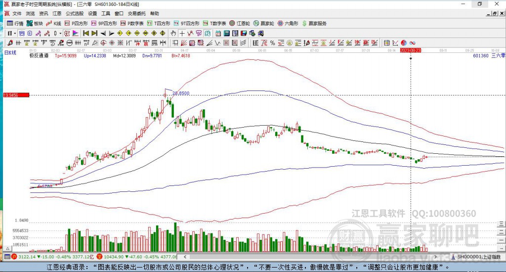
Task: Click the small triangle button left of volume panel
Action: [x=7, y=248]
